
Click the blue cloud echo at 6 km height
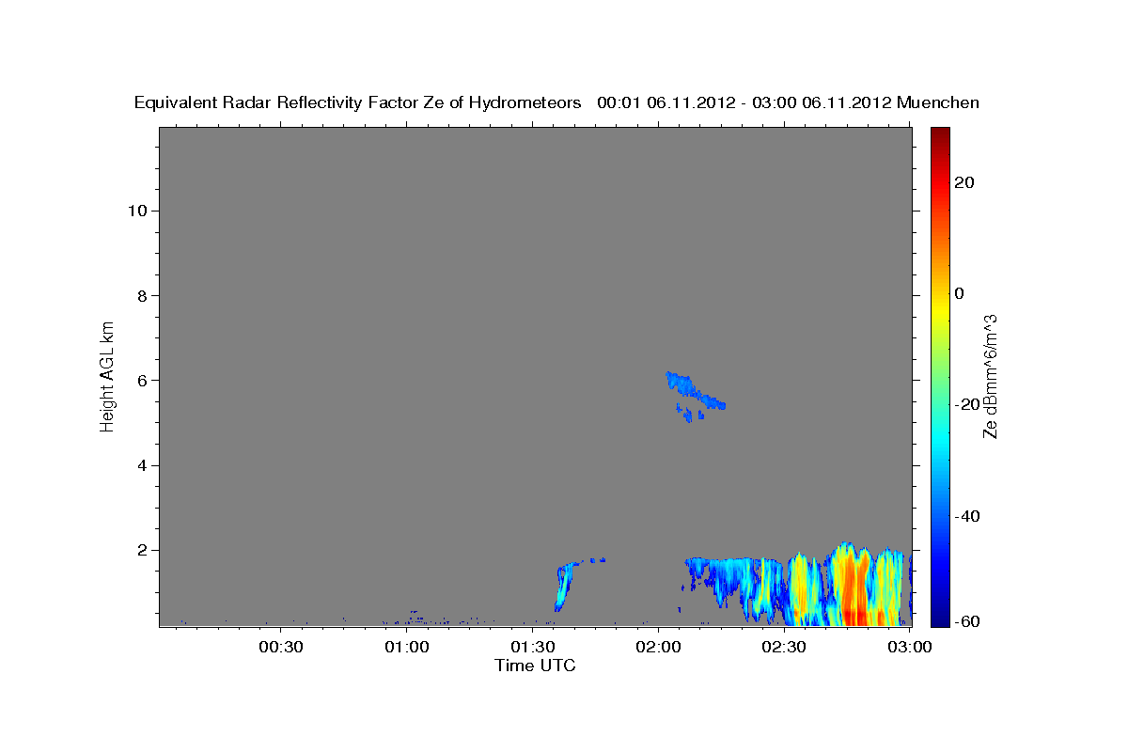(x=695, y=389)
